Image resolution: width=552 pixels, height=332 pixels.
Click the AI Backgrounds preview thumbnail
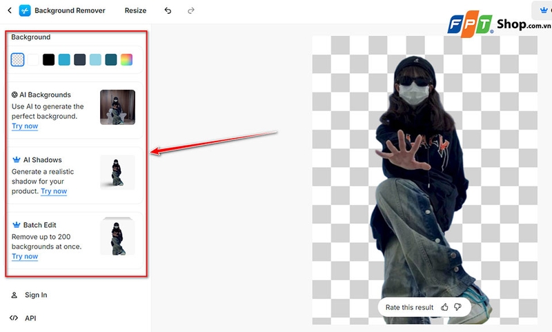click(117, 107)
